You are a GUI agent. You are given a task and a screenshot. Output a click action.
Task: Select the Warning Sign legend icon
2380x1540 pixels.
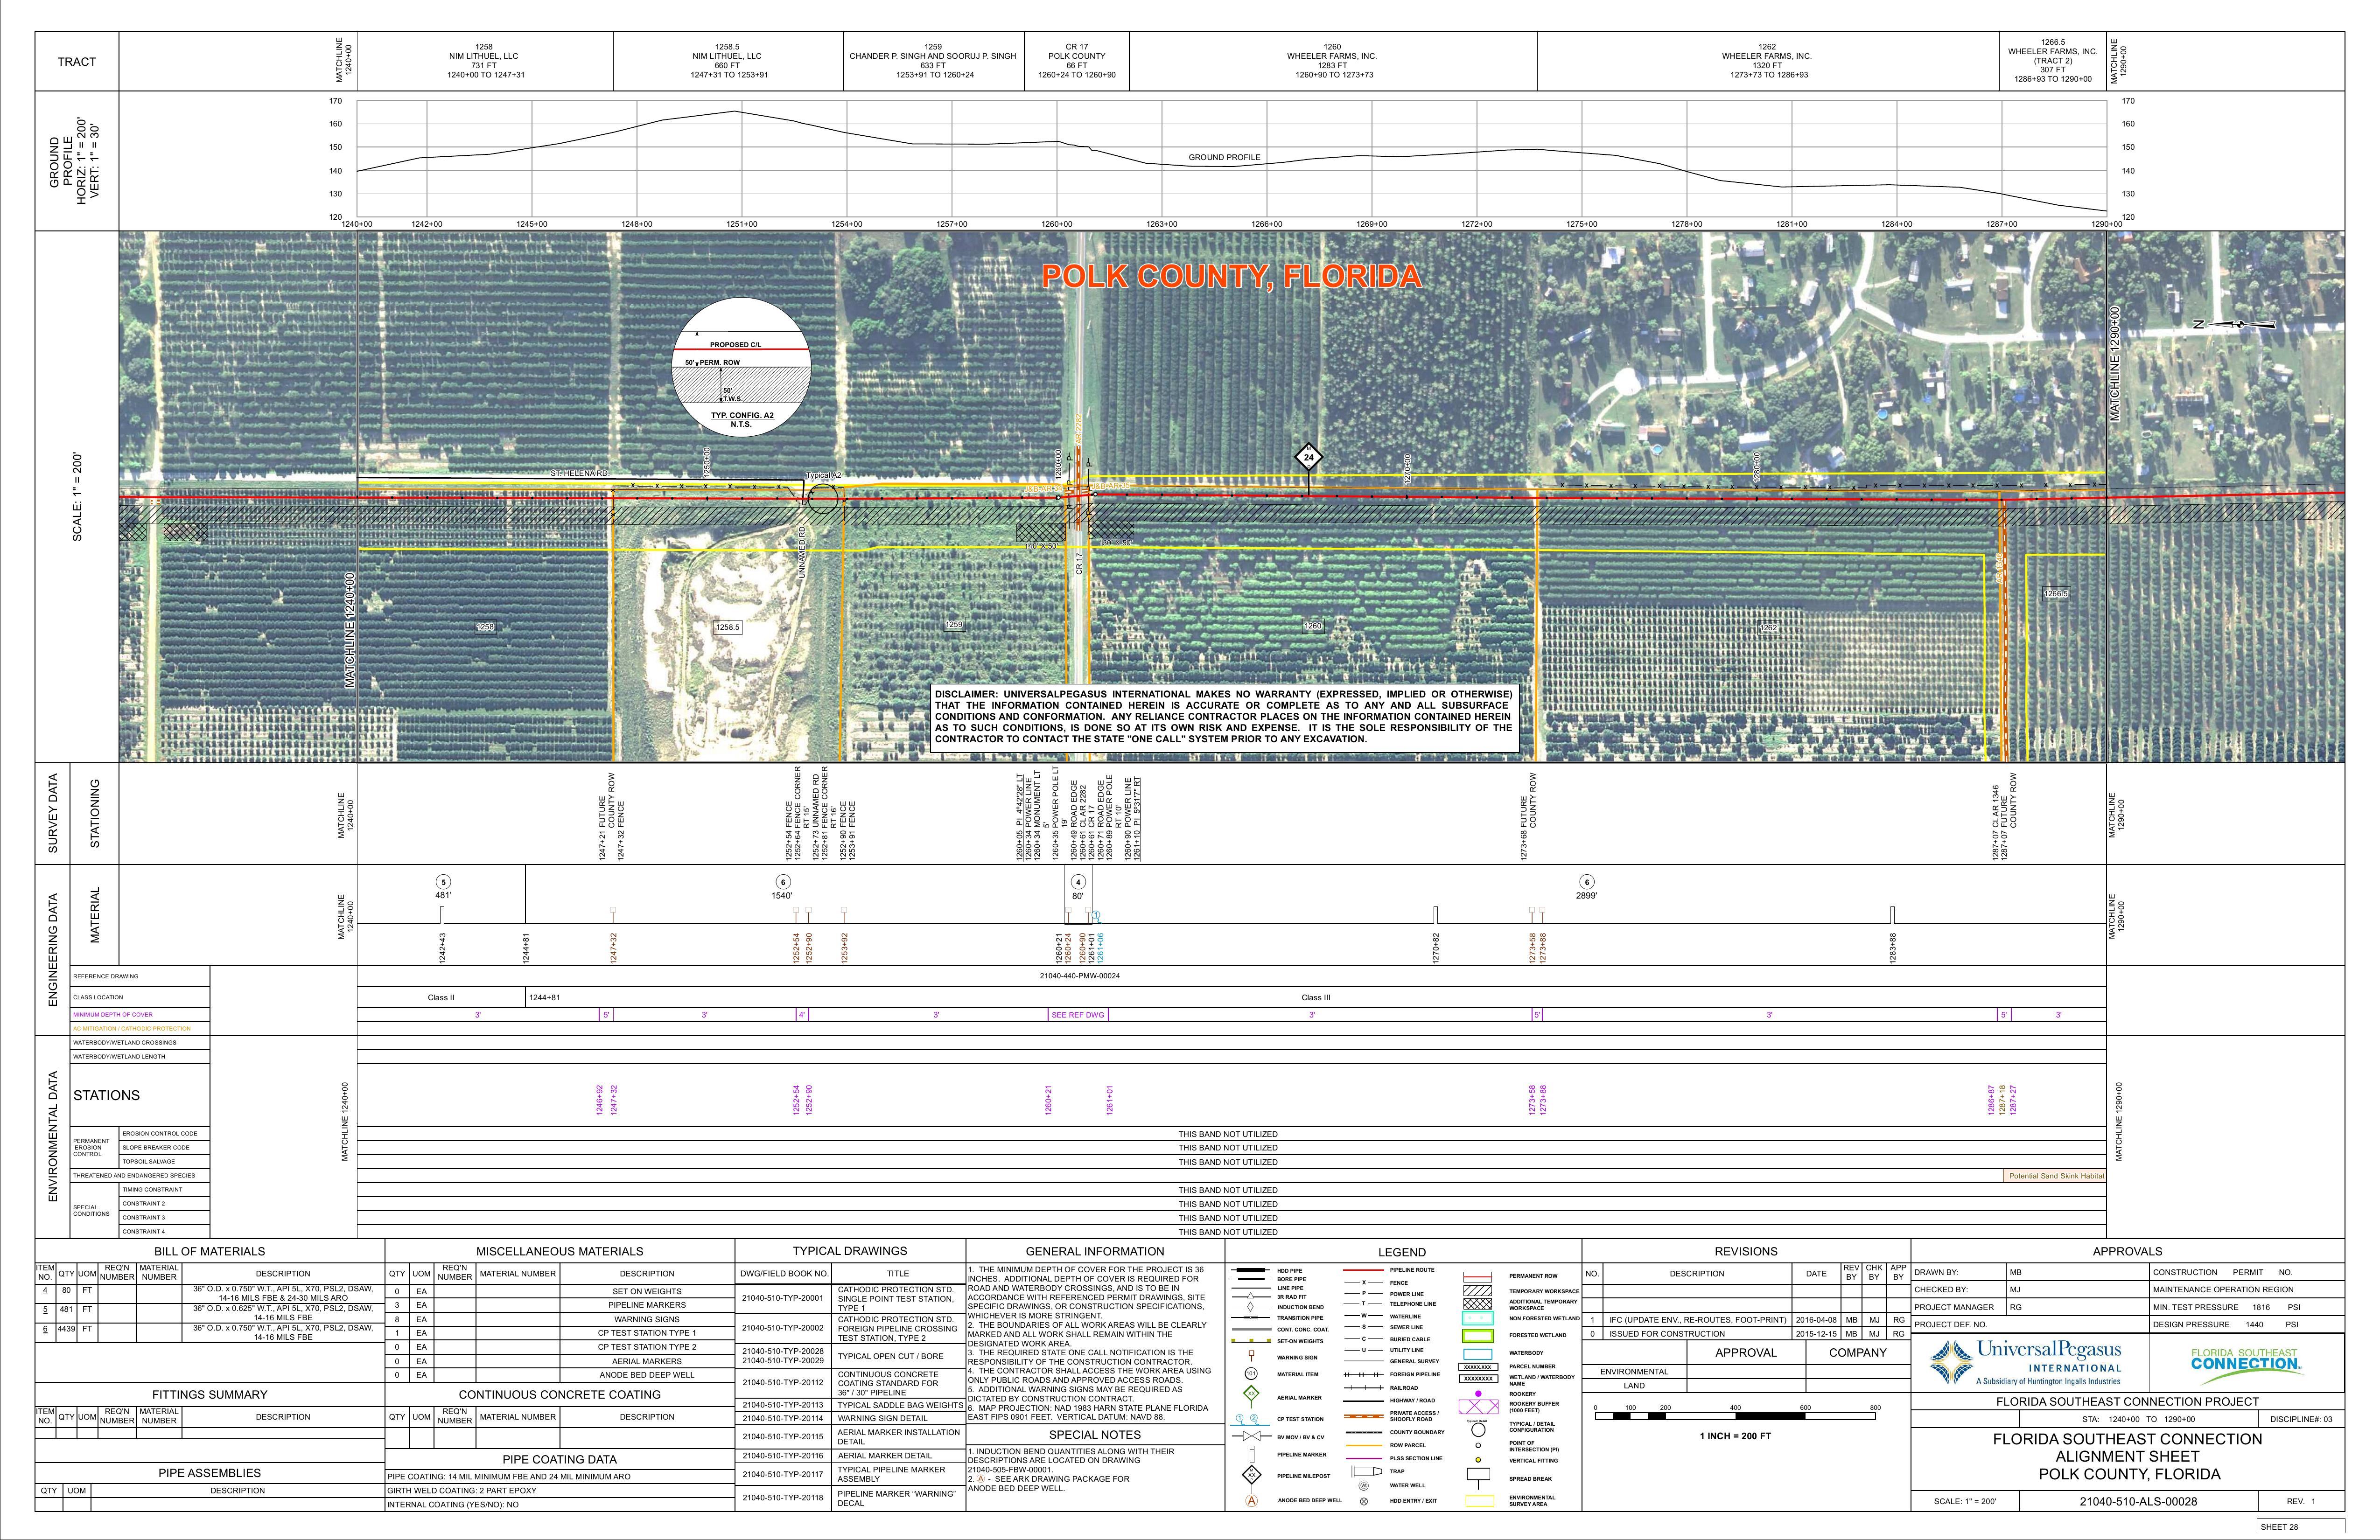point(1251,1355)
